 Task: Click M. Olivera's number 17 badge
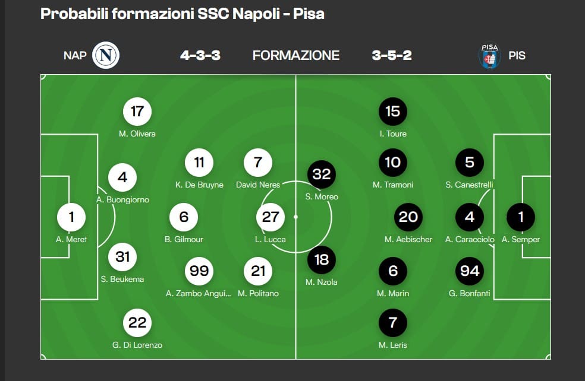[x=137, y=111]
